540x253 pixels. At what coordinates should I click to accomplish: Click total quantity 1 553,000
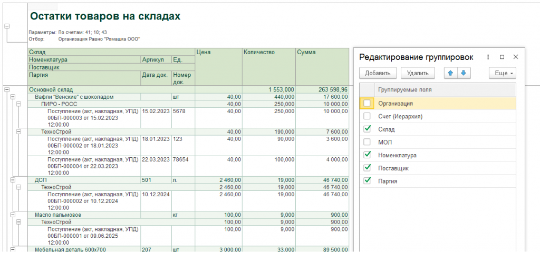coord(282,89)
